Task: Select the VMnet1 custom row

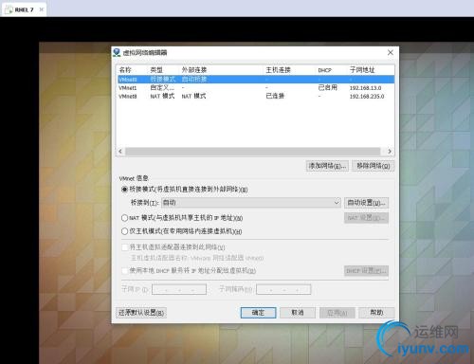Action: [x=256, y=87]
